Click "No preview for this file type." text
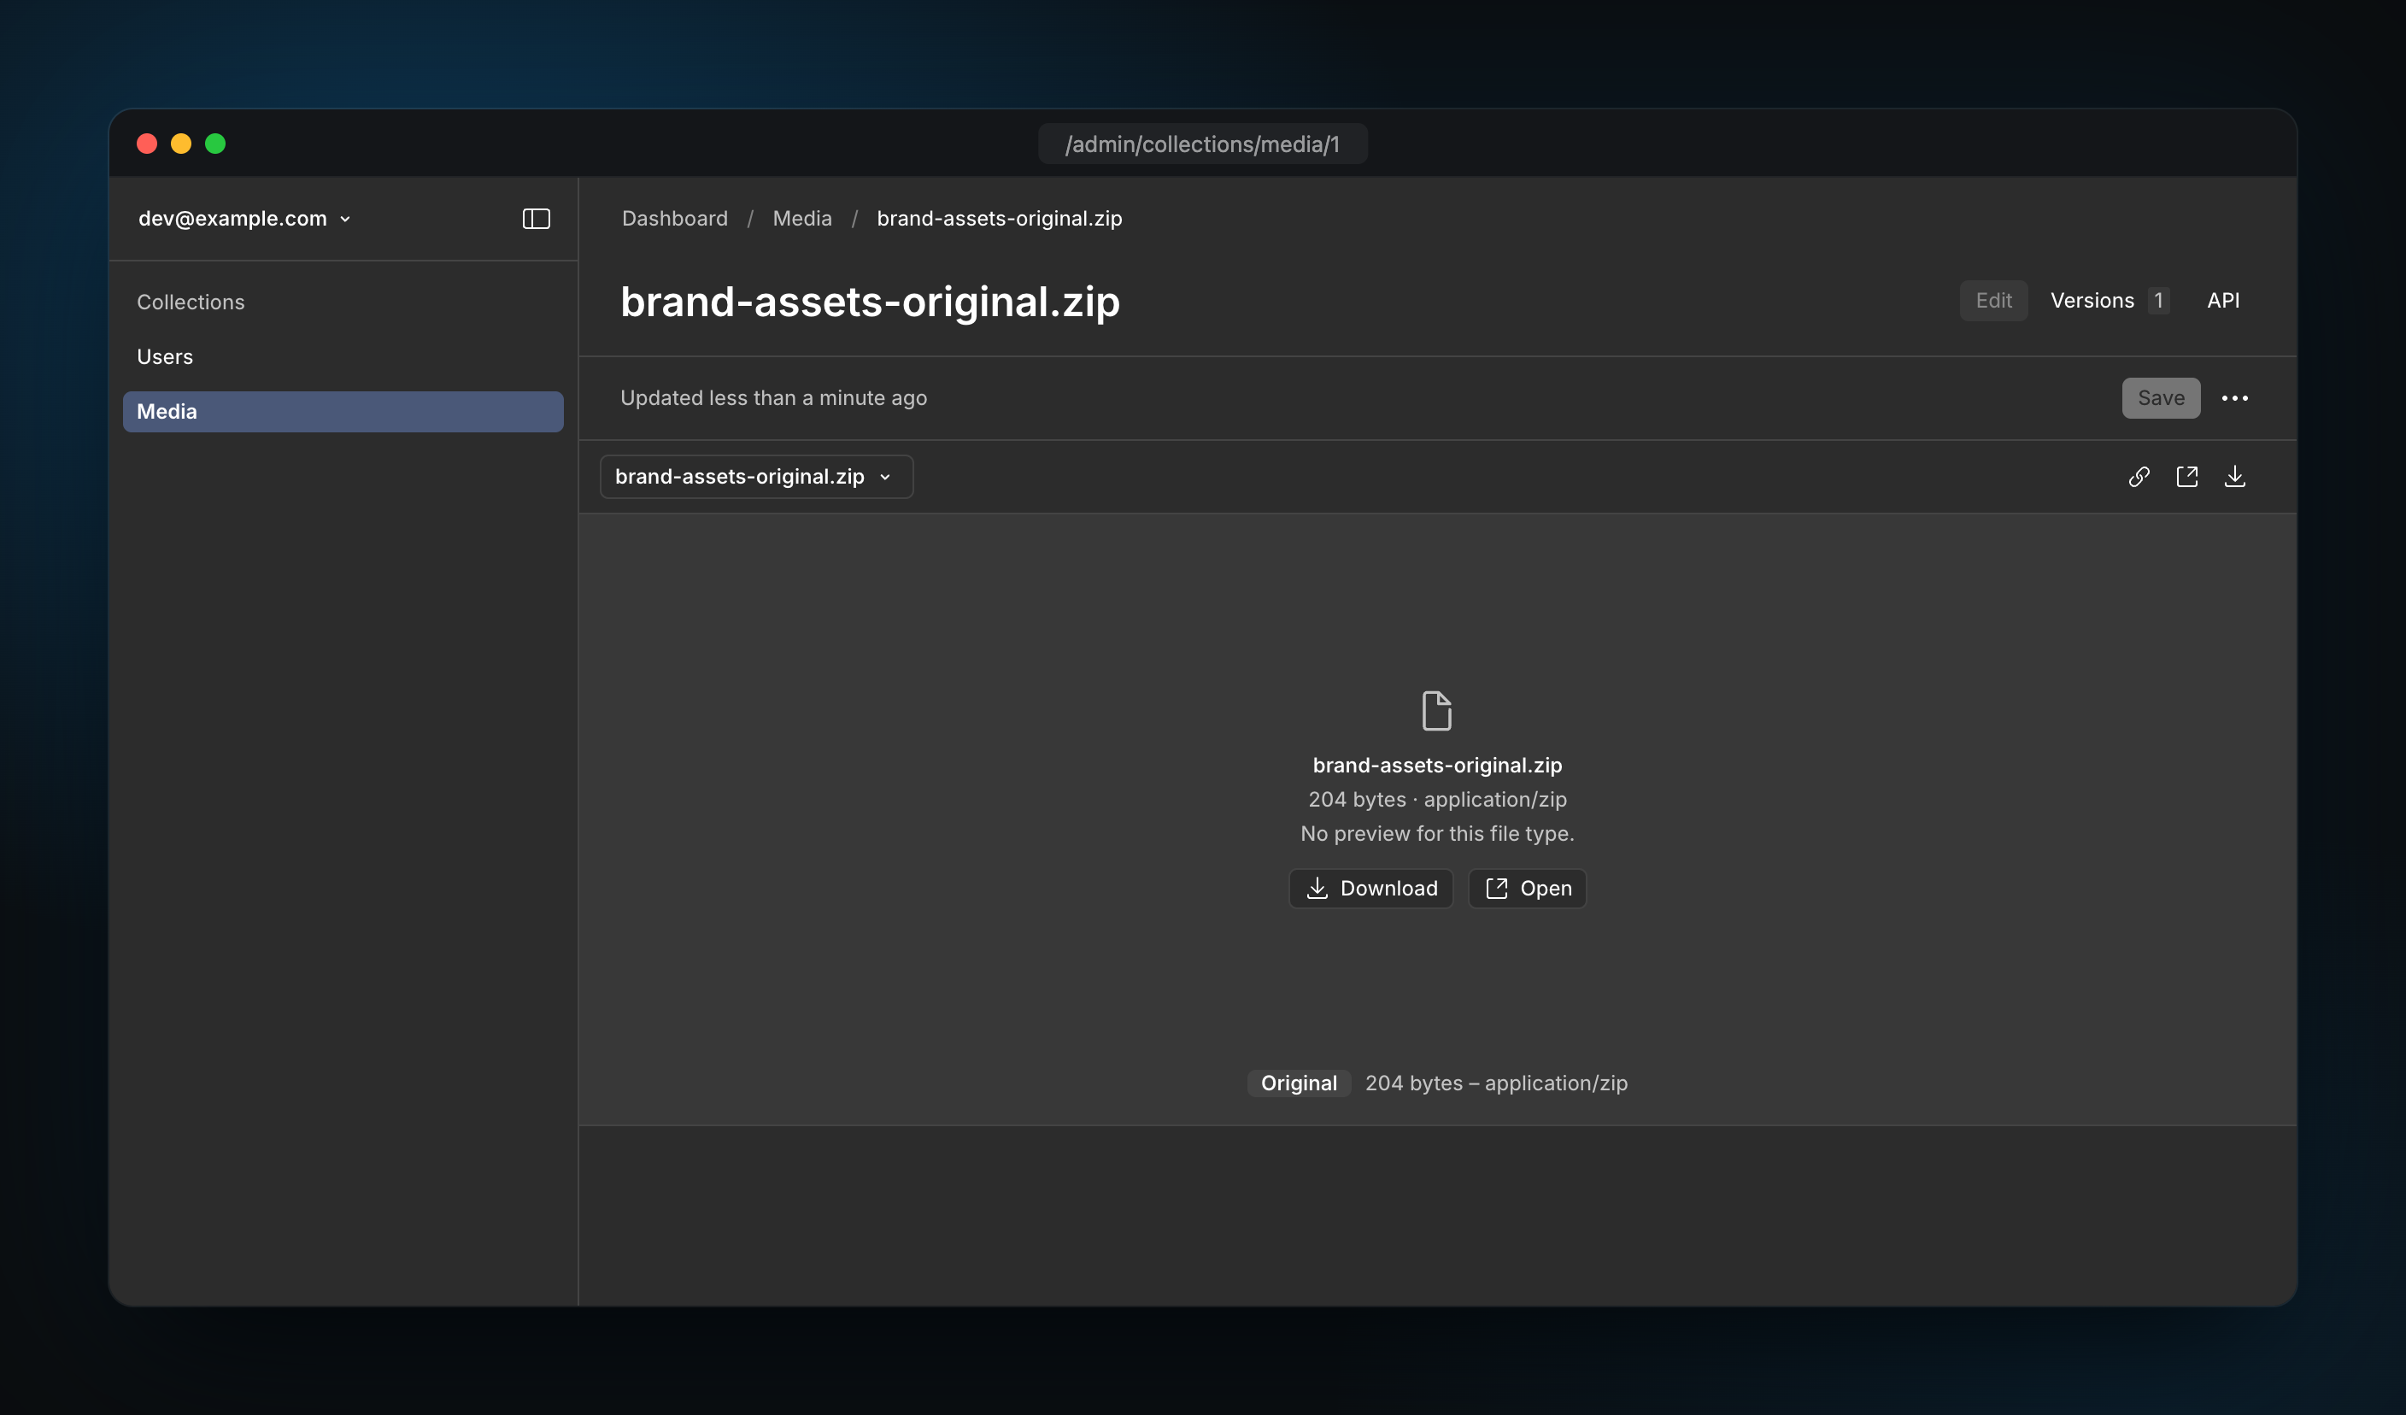The image size is (2406, 1415). tap(1437, 833)
